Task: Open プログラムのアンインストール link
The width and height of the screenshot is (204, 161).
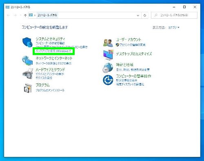Action: [x=50, y=90]
